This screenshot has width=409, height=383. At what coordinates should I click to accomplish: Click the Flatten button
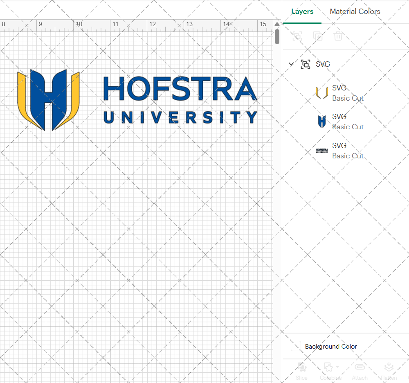389,371
